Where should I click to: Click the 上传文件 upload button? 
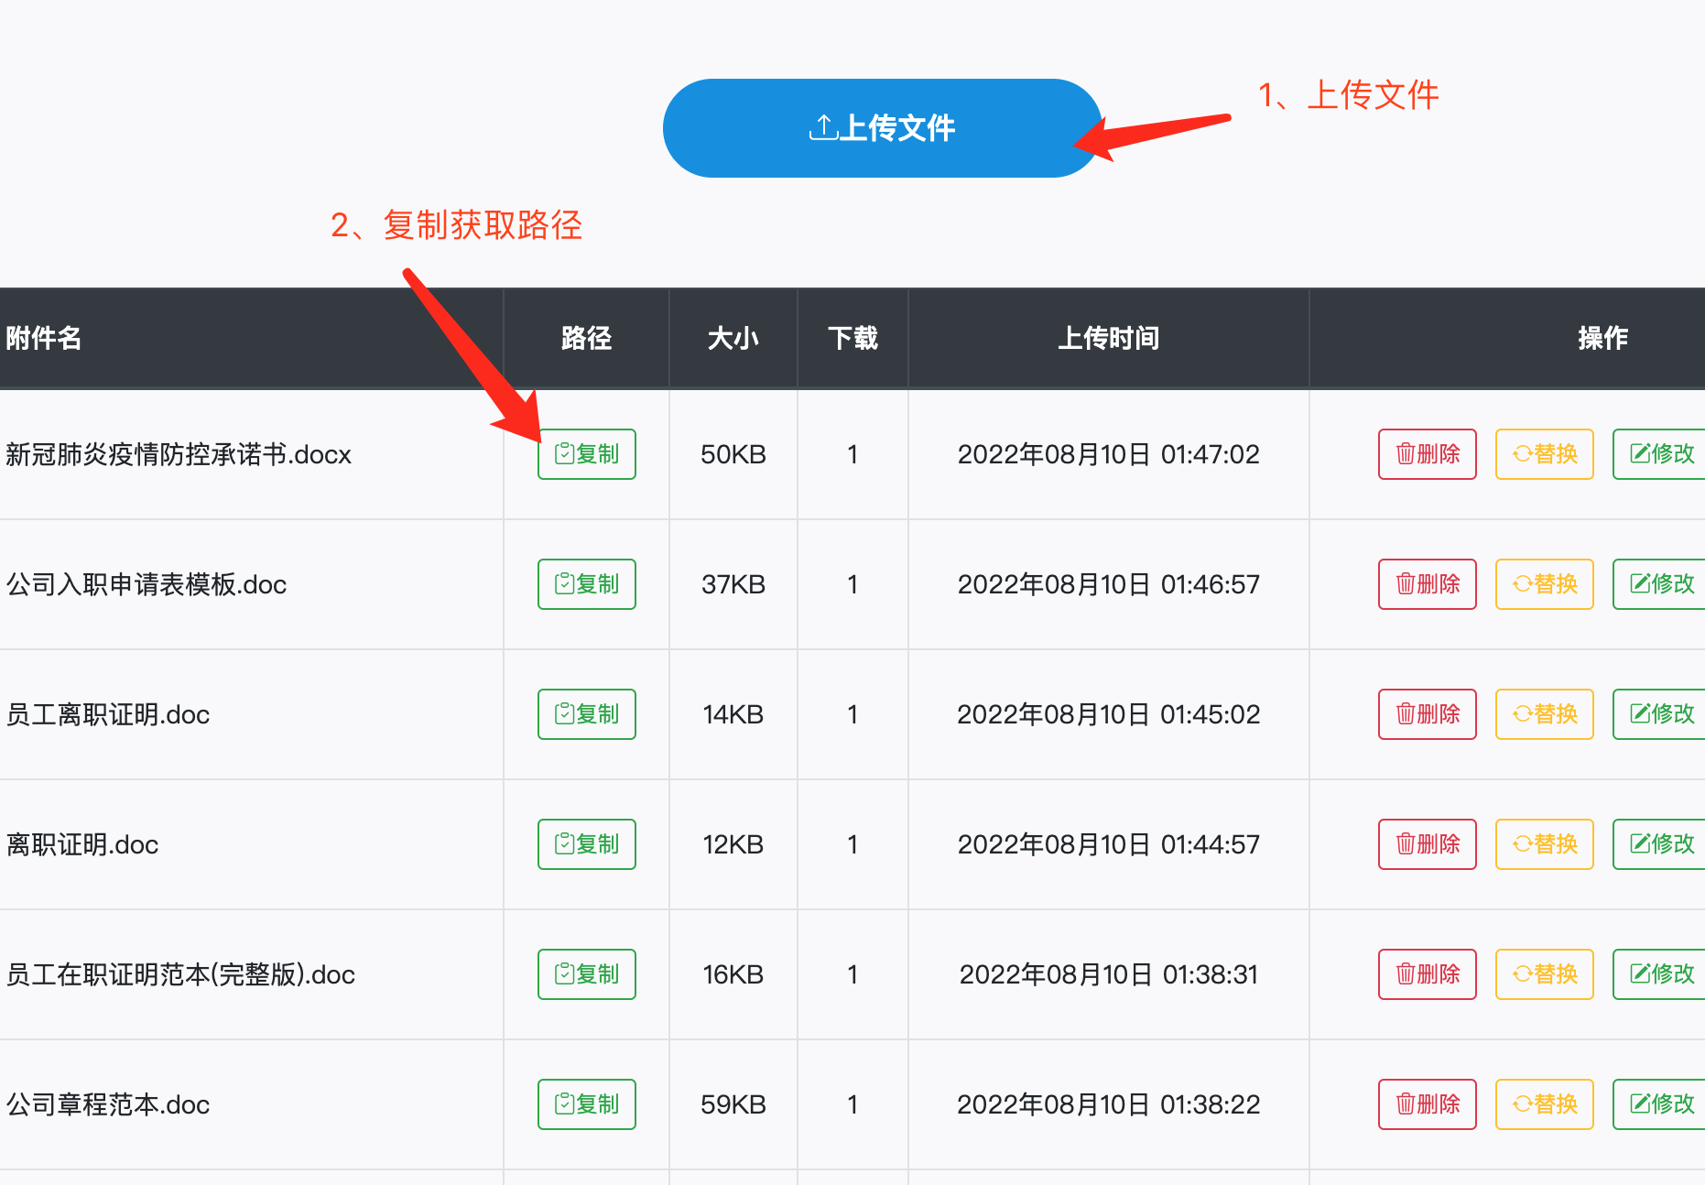pyautogui.click(x=882, y=128)
